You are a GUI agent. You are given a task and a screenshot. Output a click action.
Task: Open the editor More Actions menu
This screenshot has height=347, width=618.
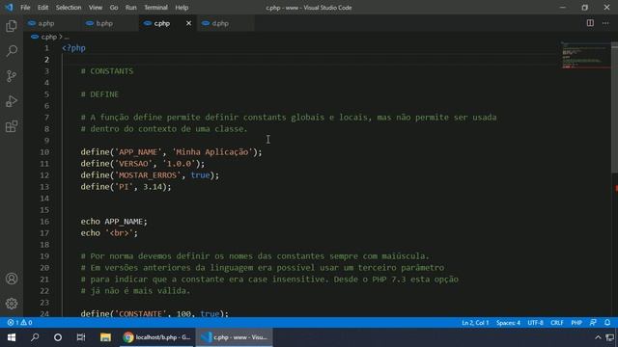coord(605,23)
